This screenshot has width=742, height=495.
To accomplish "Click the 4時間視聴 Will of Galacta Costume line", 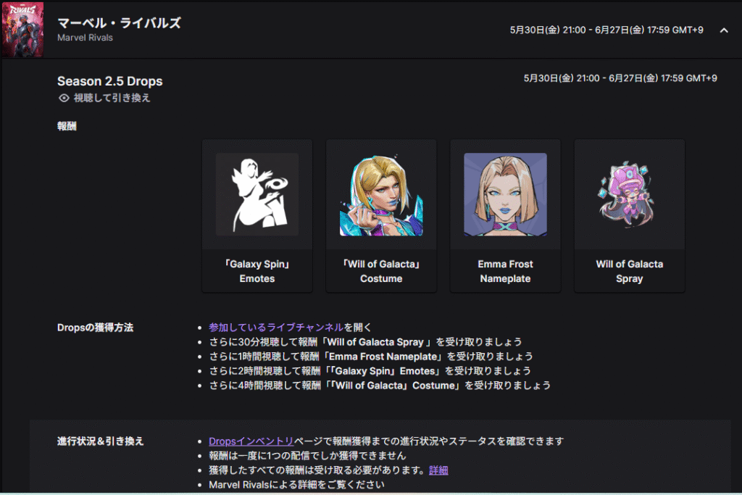I will click(380, 386).
